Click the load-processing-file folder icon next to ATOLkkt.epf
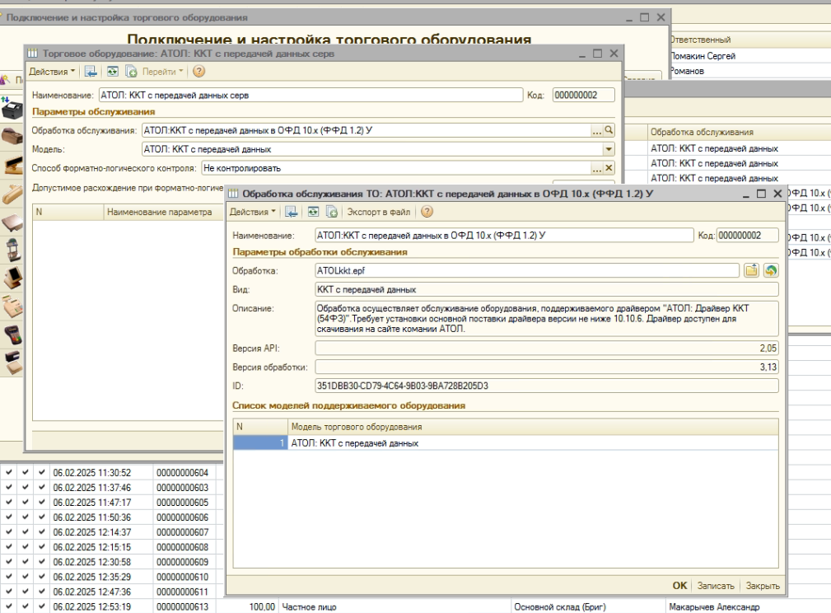The height and width of the screenshot is (613, 831). [x=751, y=270]
